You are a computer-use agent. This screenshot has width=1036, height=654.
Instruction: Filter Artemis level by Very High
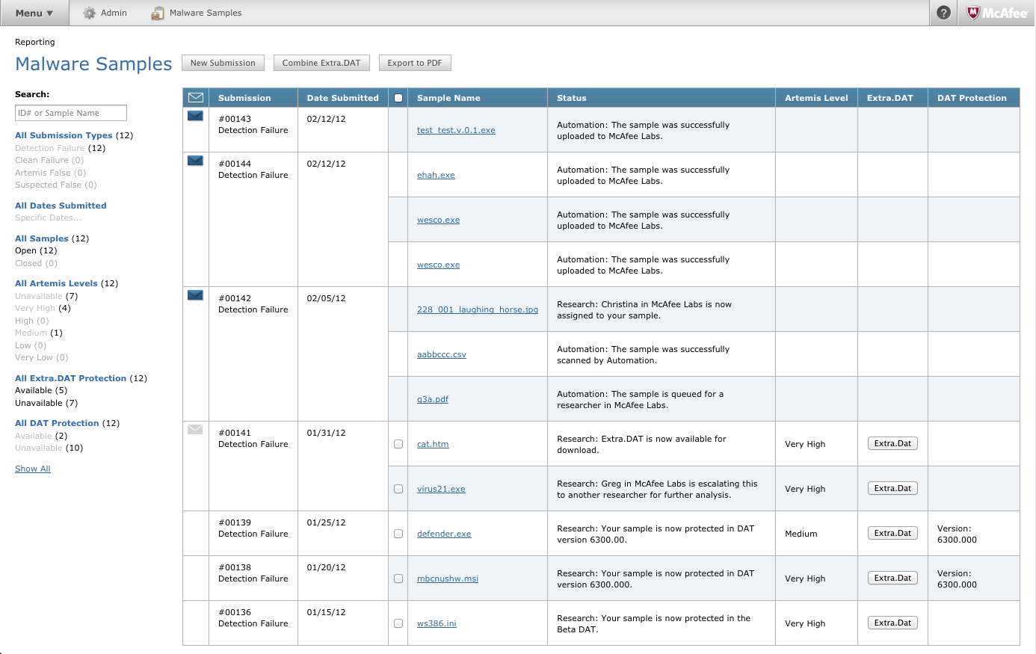coord(35,308)
